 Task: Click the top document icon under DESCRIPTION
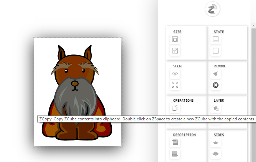[175, 142]
